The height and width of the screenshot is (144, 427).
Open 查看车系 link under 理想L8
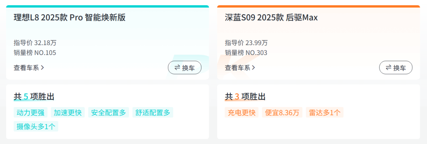29,68
